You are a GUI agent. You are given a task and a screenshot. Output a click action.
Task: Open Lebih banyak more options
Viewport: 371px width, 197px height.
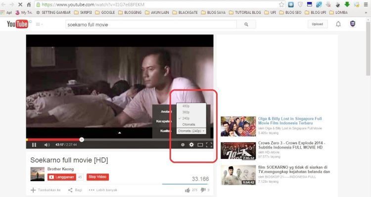pos(103,190)
